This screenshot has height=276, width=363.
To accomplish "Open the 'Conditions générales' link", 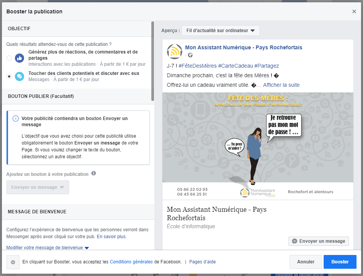I will pyautogui.click(x=131, y=262).
